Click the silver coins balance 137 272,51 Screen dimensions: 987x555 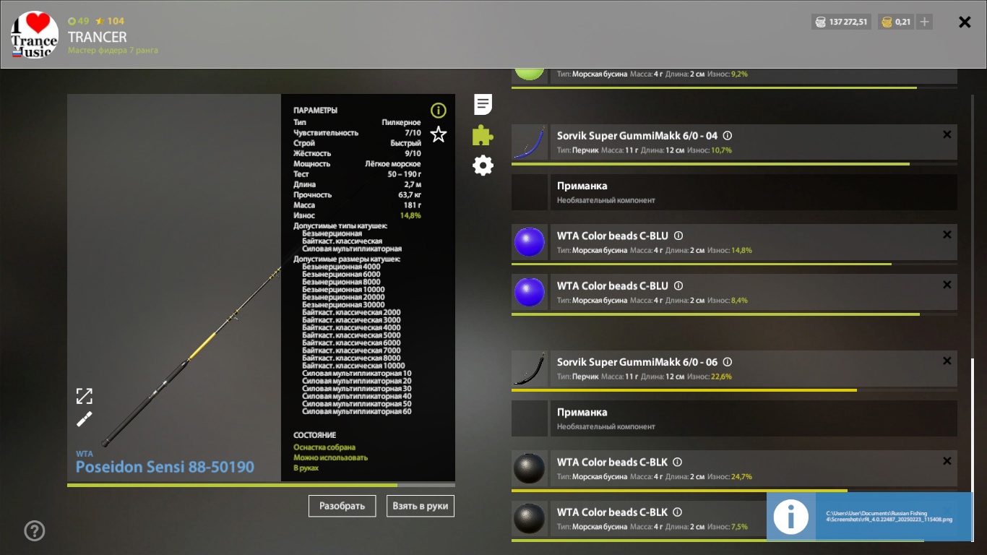click(842, 22)
